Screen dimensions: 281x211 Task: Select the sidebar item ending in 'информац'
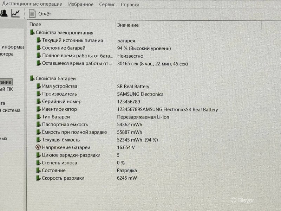coord(12,47)
